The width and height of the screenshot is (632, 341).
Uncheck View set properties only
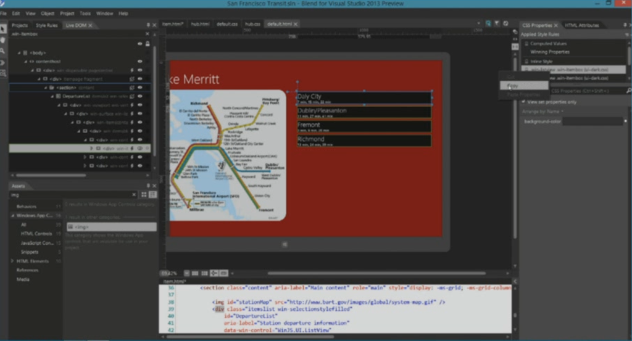(523, 102)
